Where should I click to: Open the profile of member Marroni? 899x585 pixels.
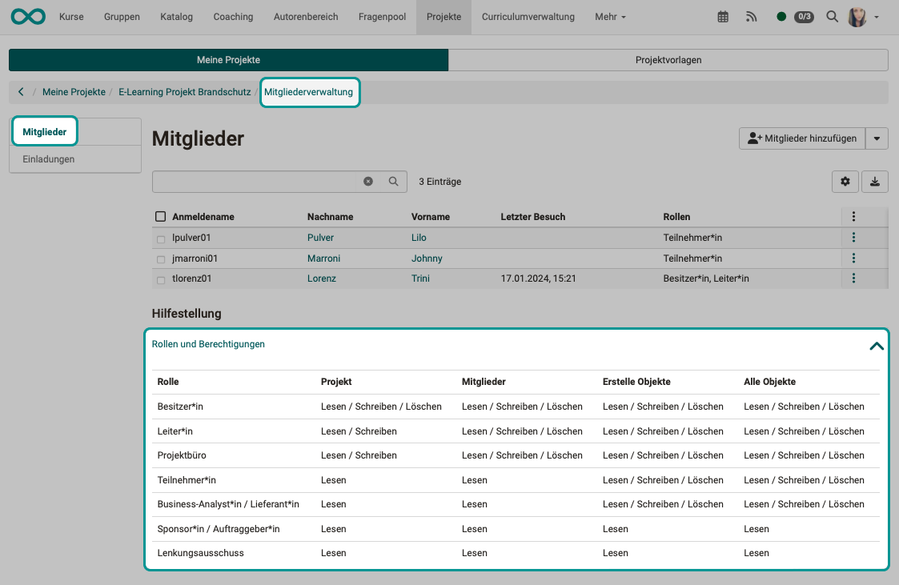pos(323,258)
